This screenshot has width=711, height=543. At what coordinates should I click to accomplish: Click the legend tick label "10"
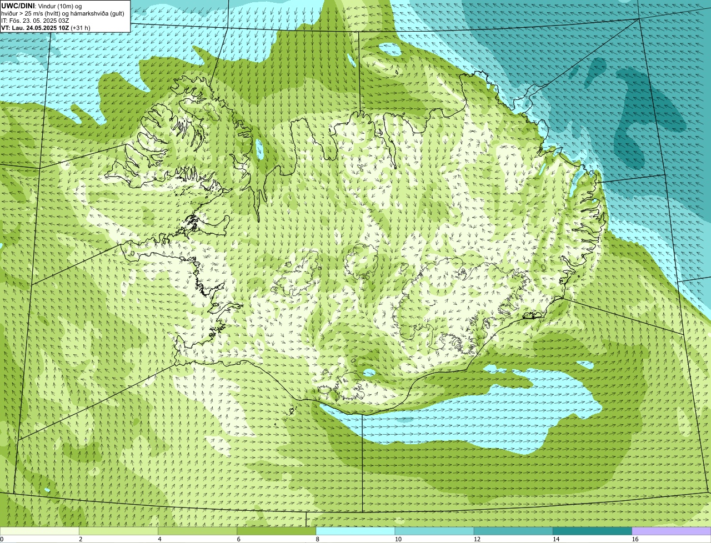coord(398,539)
